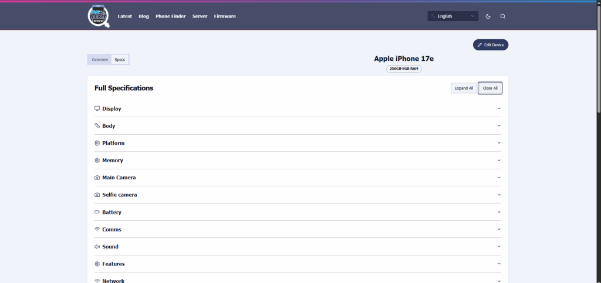Open the Latest menu item
This screenshot has width=601, height=283.
pyautogui.click(x=124, y=16)
